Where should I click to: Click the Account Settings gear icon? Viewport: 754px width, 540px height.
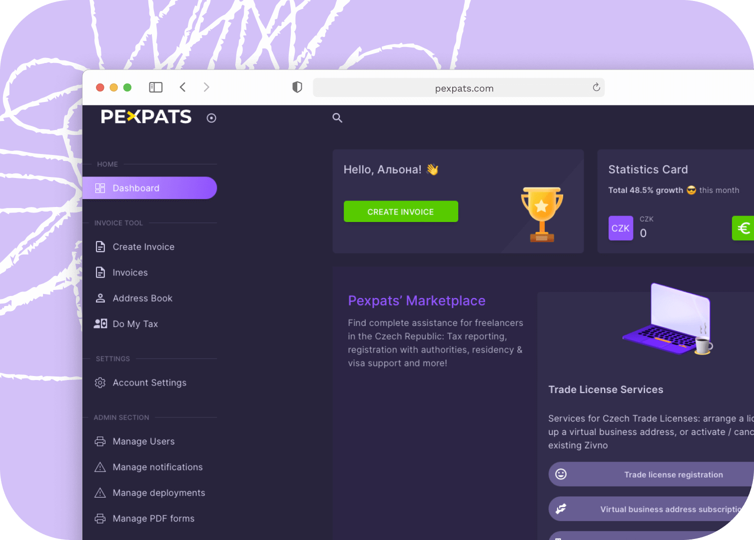100,382
